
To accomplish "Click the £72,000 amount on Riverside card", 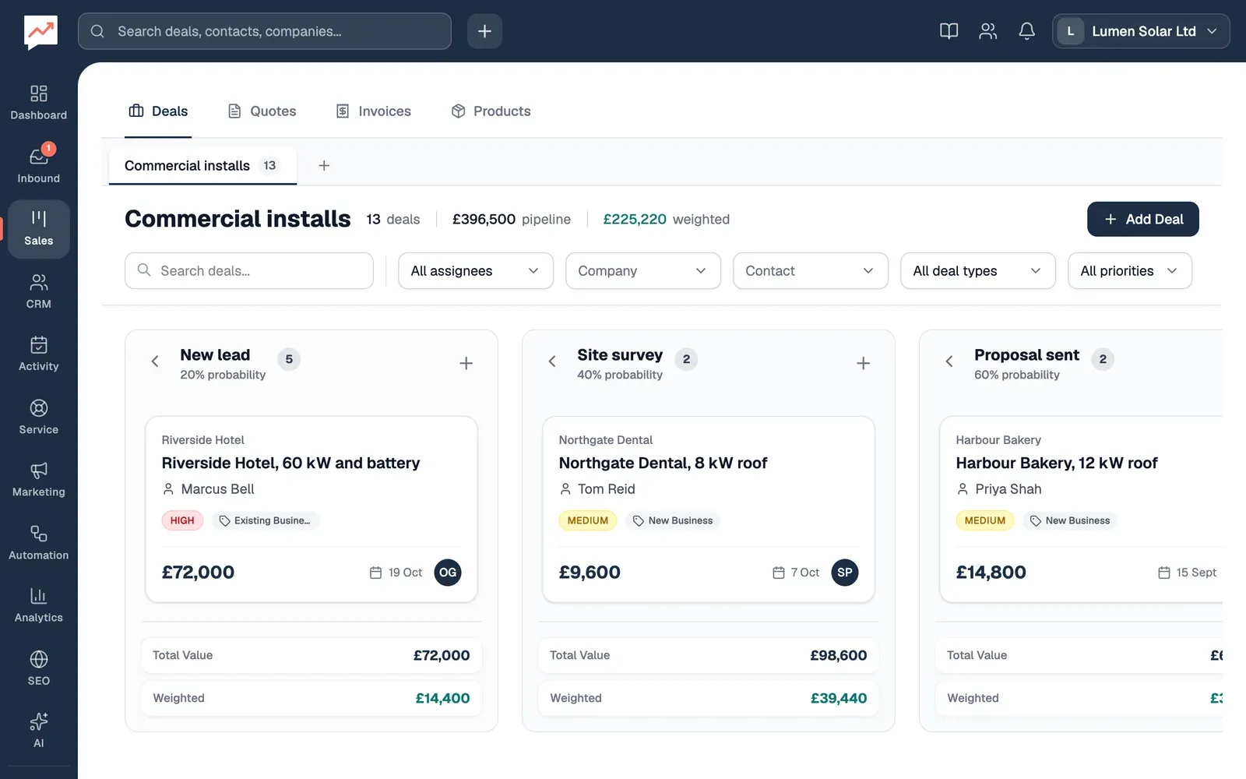I will pos(198,573).
